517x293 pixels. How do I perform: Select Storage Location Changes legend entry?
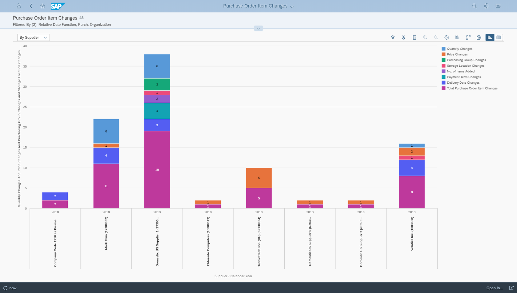pyautogui.click(x=463, y=66)
